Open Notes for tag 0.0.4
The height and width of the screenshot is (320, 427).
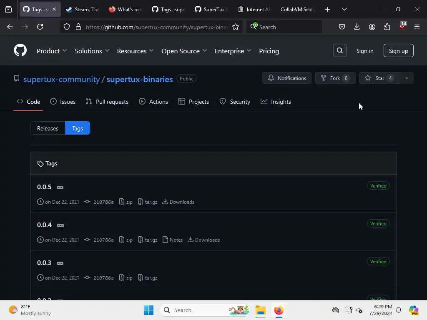[x=172, y=240]
